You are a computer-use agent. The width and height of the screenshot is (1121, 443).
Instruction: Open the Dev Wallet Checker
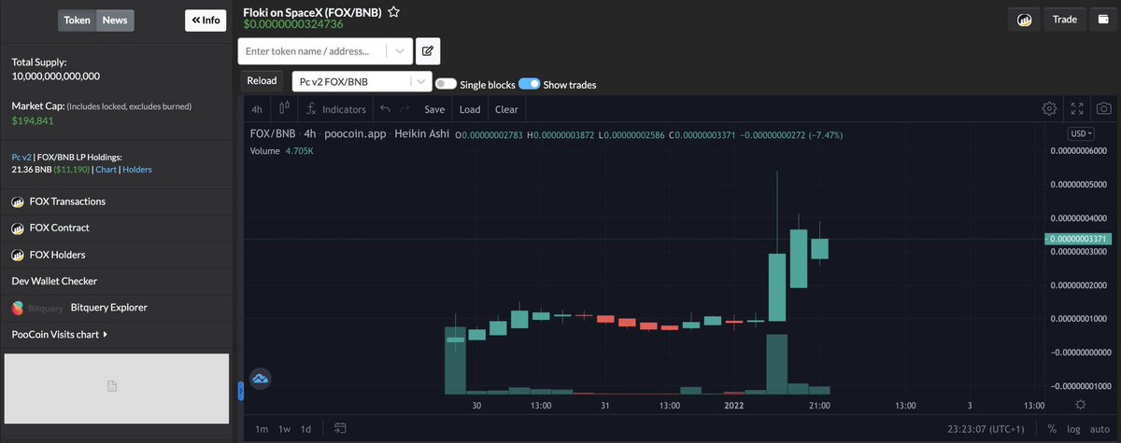pos(54,281)
